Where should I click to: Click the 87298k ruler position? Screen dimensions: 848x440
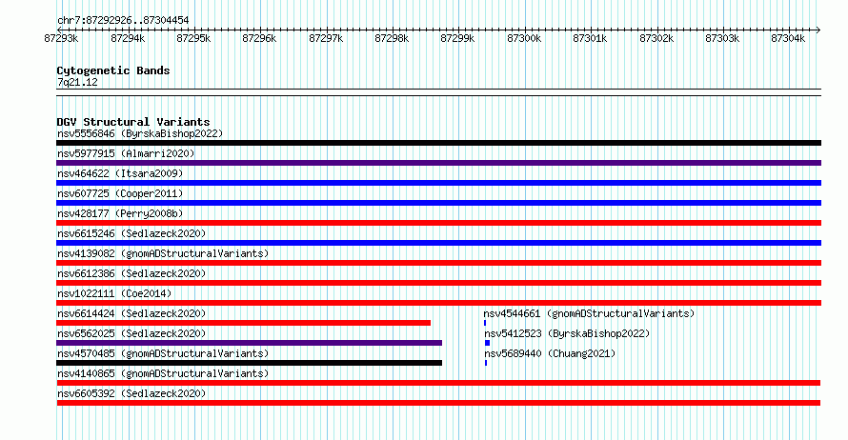point(393,38)
